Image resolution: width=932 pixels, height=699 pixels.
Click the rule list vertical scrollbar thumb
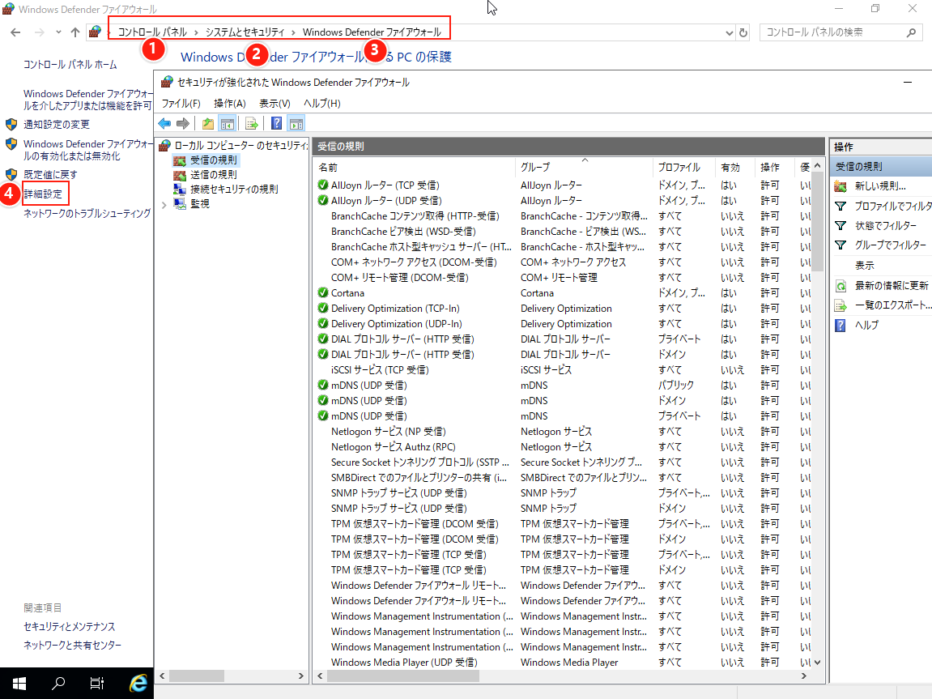817,222
